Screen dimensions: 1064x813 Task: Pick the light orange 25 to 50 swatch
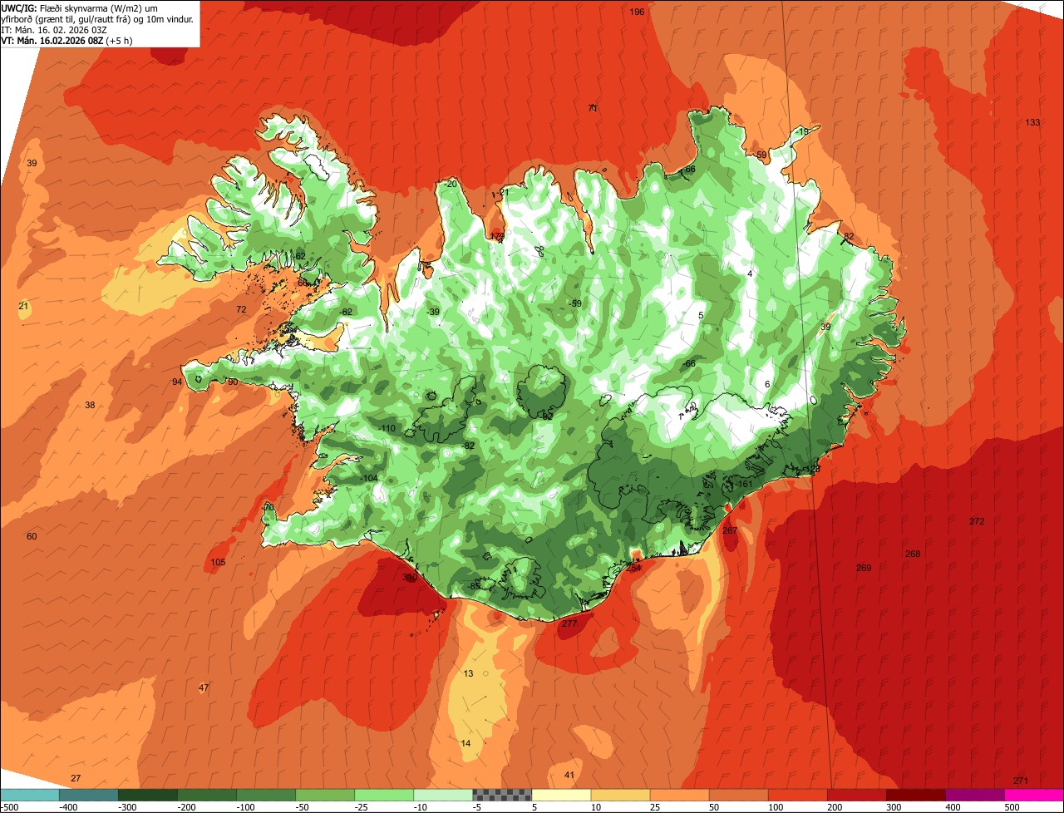click(678, 795)
